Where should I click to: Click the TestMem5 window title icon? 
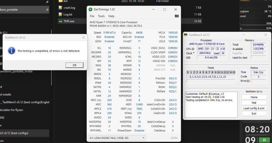185,35
